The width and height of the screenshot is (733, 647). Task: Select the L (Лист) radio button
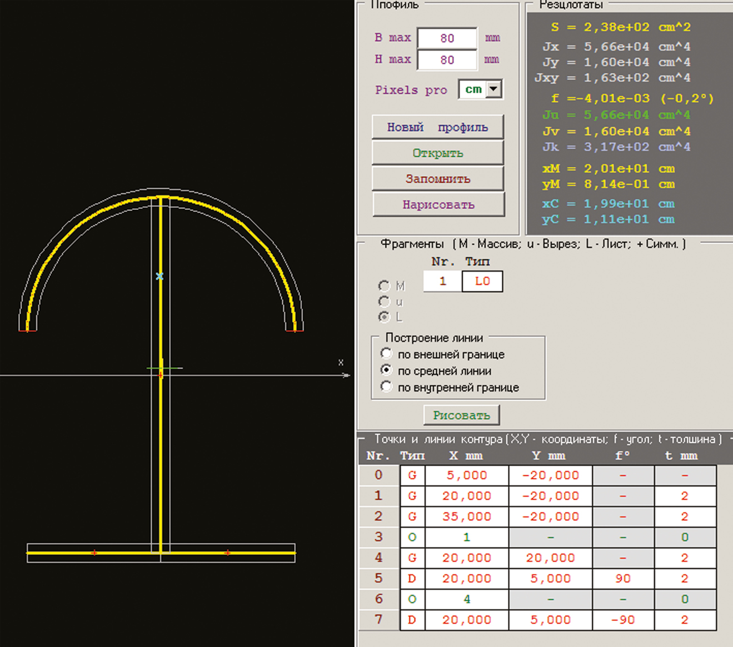[x=384, y=317]
